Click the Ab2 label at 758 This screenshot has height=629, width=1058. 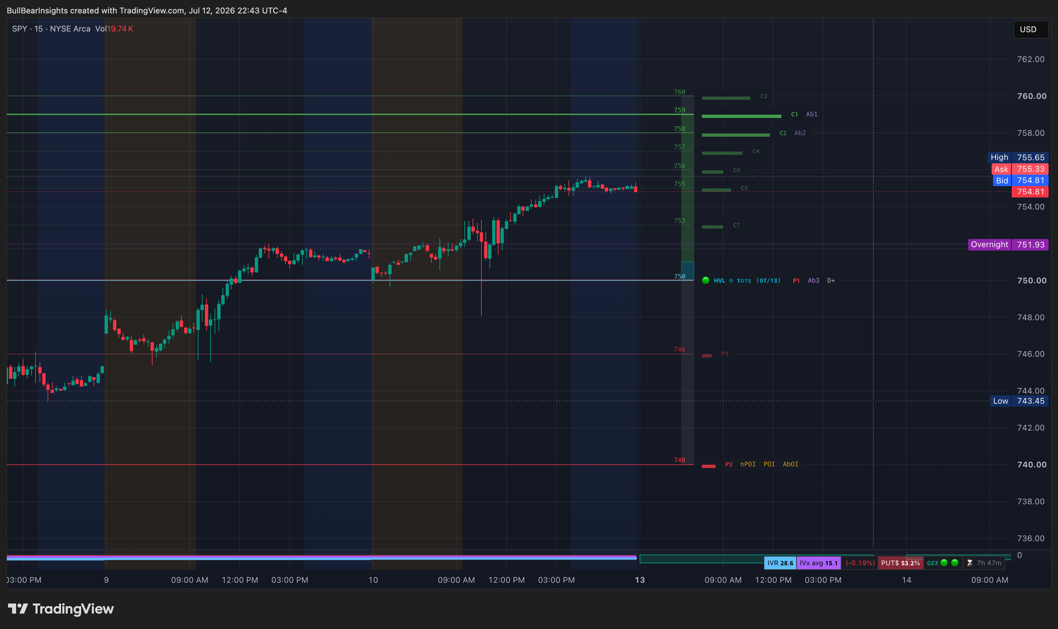[800, 133]
